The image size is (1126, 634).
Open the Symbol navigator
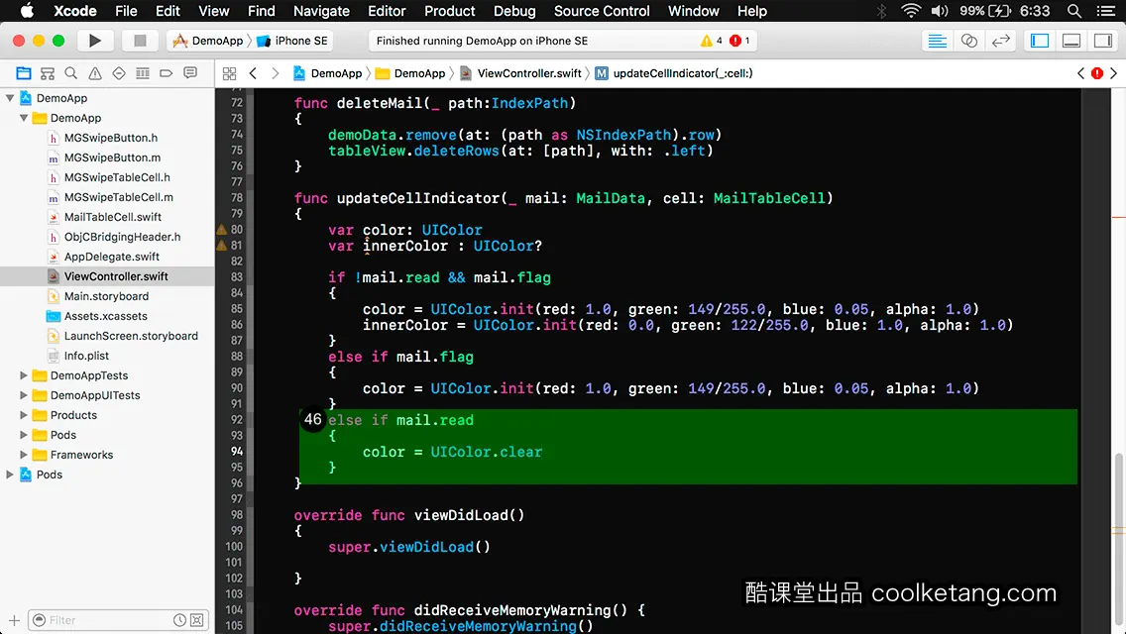[x=48, y=73]
